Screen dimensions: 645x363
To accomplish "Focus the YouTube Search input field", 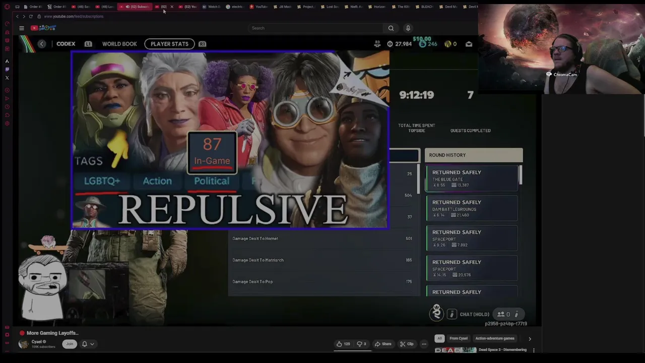I will tap(316, 28).
